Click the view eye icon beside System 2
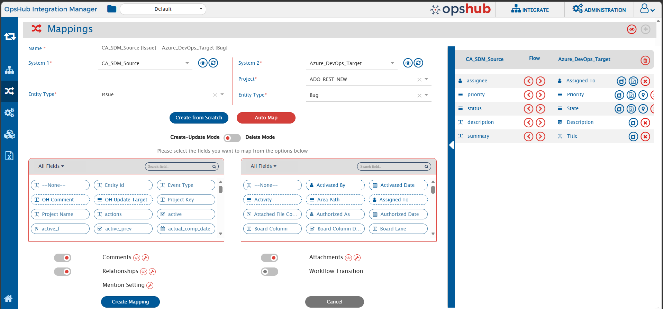663x309 pixels. (x=408, y=63)
